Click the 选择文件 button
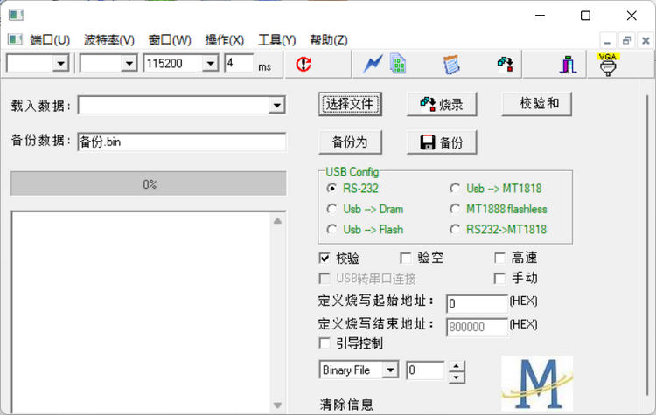656x415 pixels. click(x=350, y=104)
